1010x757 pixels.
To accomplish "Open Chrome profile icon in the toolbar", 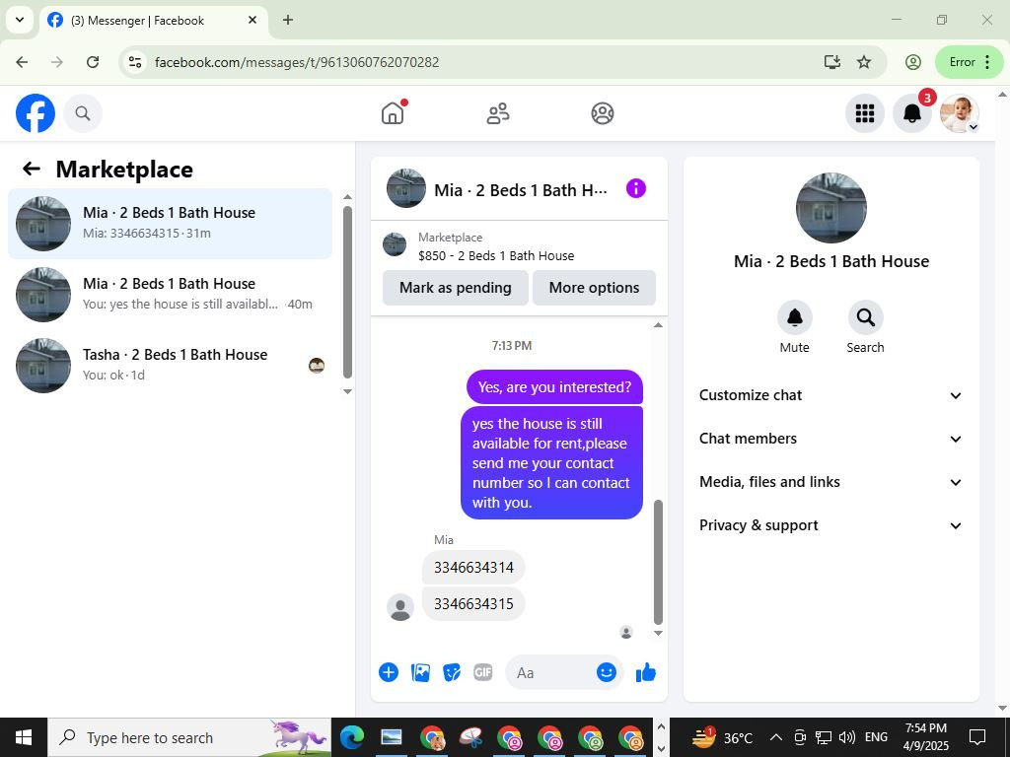I will 912,62.
